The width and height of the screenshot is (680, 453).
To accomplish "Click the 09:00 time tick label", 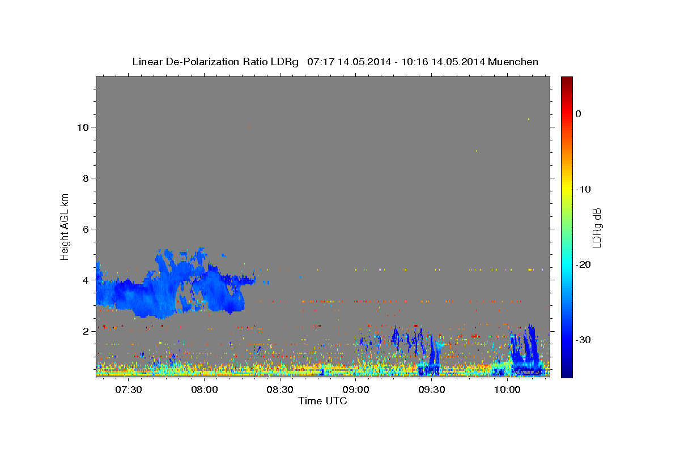I will tap(356, 390).
